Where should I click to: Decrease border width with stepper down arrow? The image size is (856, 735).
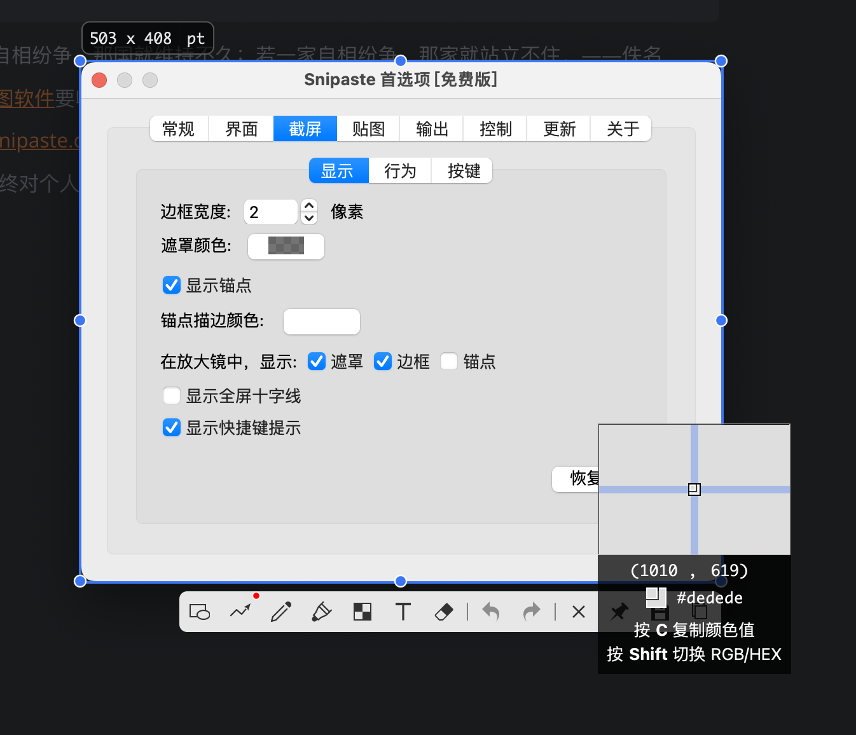[x=309, y=218]
